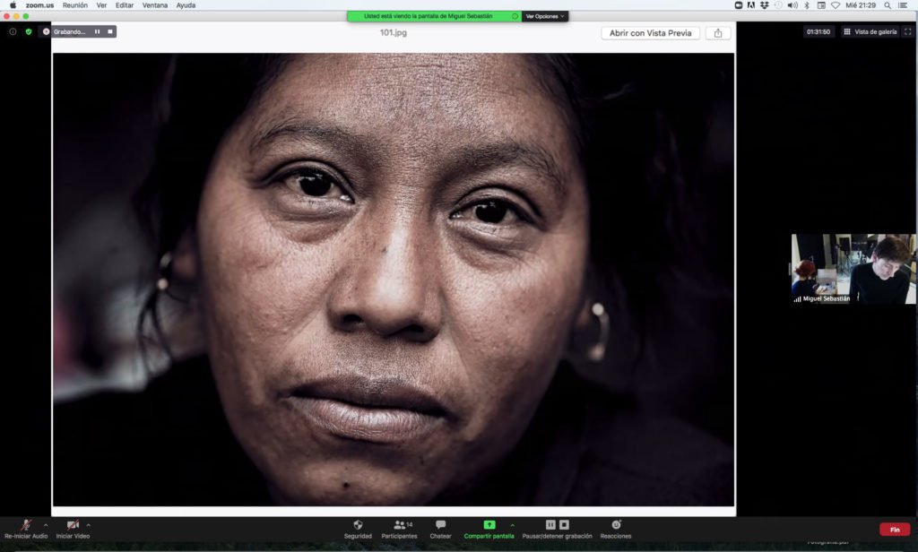This screenshot has width=918, height=552.
Task: Unmute the microphone with Re-iniciar Audio
Action: pos(26,525)
